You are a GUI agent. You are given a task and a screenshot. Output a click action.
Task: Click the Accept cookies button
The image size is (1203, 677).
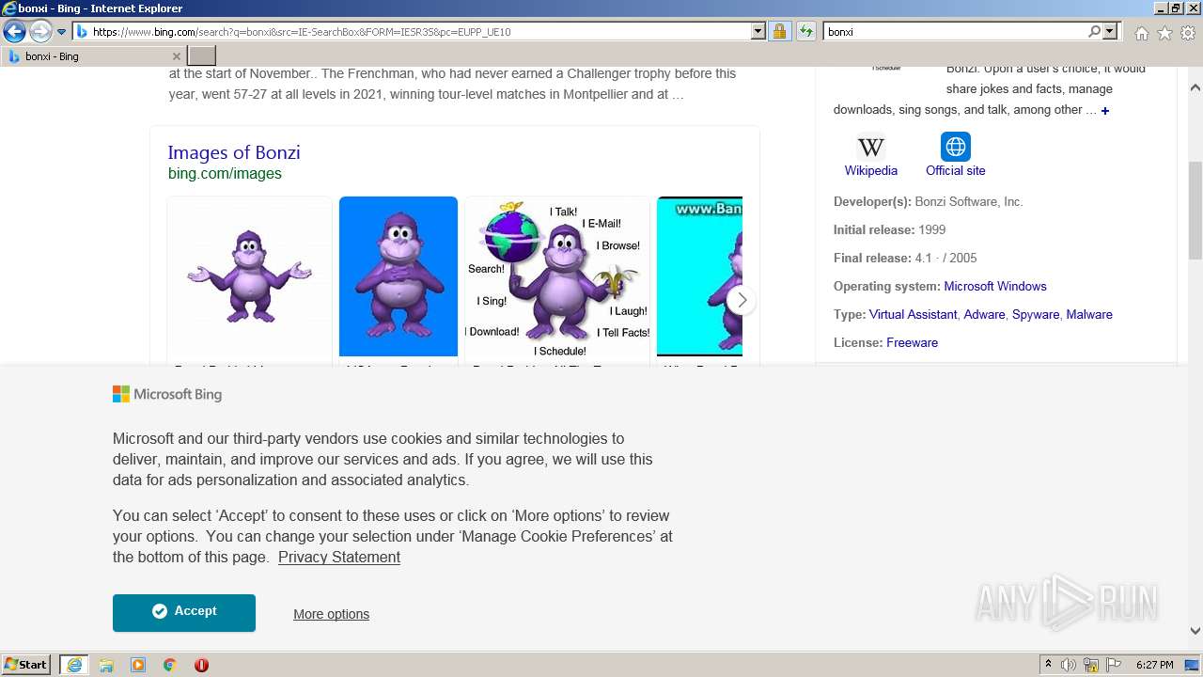184,612
